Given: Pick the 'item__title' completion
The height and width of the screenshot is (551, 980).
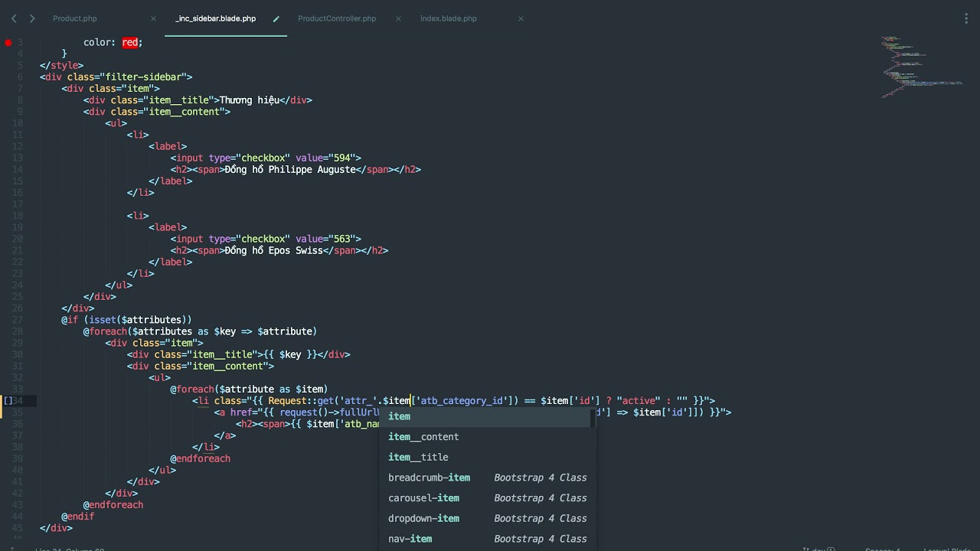Looking at the screenshot, I should tap(487, 457).
